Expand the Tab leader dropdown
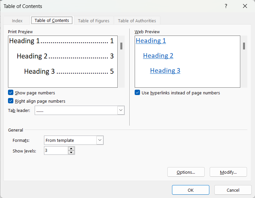The width and height of the screenshot is (255, 198). [121, 110]
